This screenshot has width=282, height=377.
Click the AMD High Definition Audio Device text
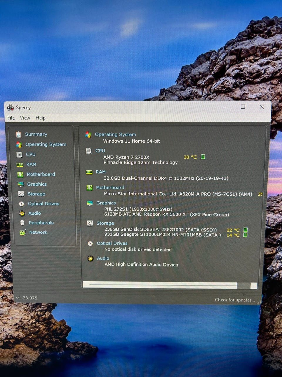click(141, 264)
